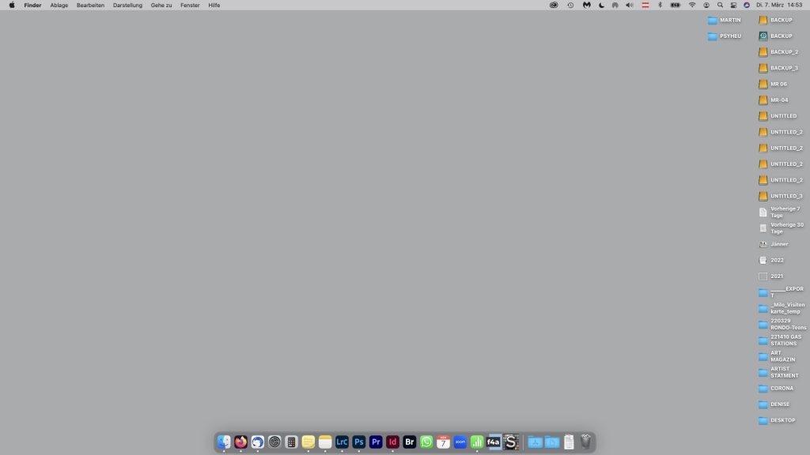
Task: Open WhatsApp in the Dock
Action: tap(426, 442)
